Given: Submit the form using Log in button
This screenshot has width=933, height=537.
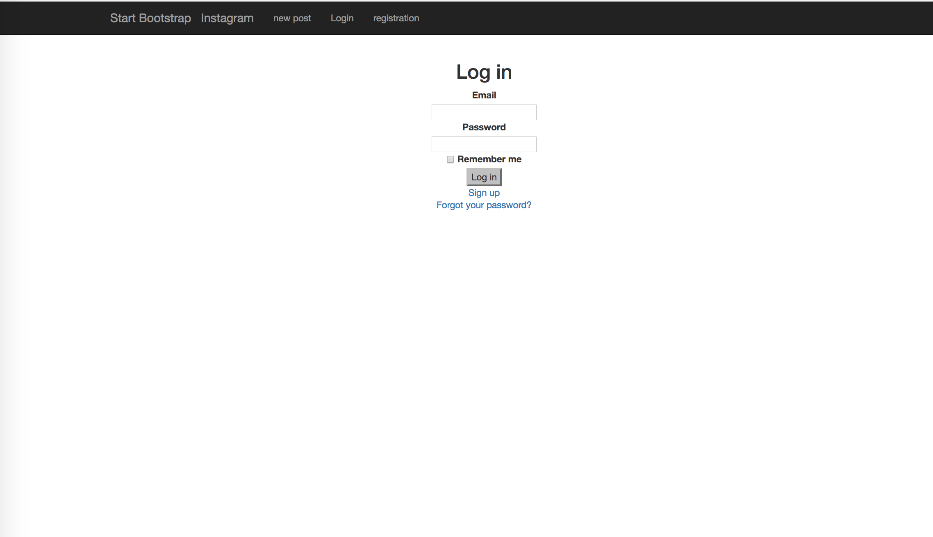Looking at the screenshot, I should pyautogui.click(x=484, y=177).
